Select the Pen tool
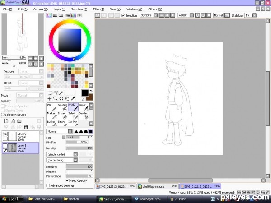Screen dimensions: 271x203 [52, 107]
